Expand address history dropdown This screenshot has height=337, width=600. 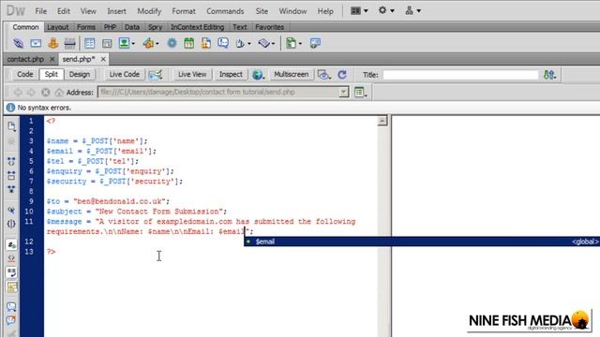pos(344,92)
